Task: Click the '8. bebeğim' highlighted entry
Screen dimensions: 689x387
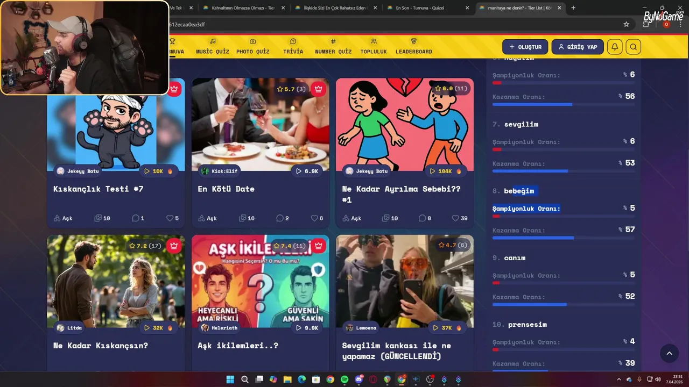Action: point(513,191)
